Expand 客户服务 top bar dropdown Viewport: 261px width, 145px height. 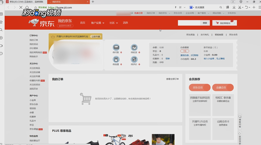[x=203, y=13]
